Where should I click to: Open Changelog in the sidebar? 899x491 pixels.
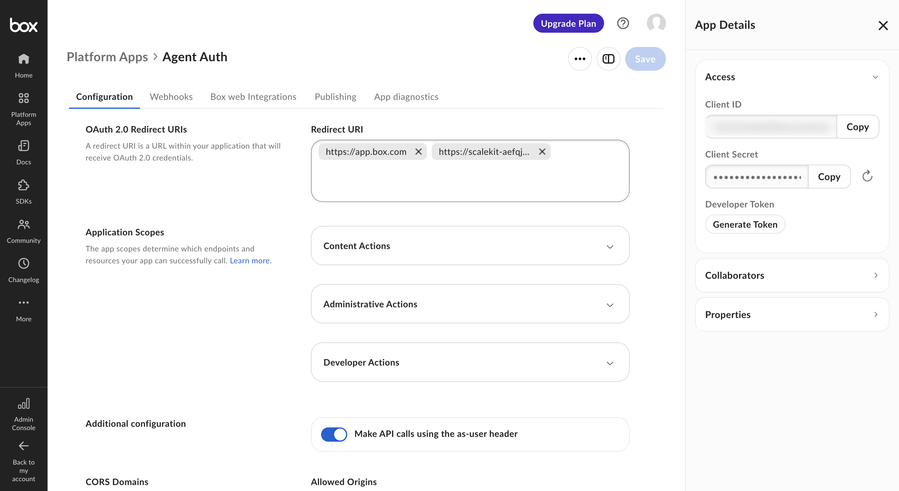(23, 270)
